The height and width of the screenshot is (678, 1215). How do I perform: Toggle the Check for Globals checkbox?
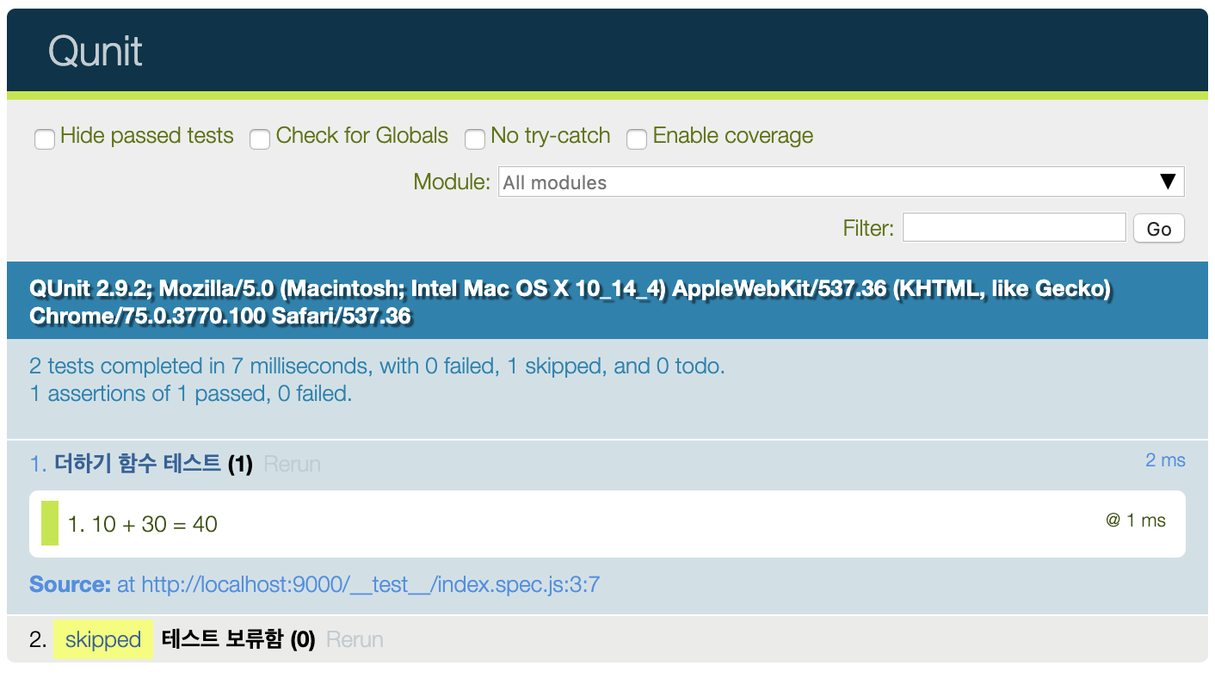260,139
